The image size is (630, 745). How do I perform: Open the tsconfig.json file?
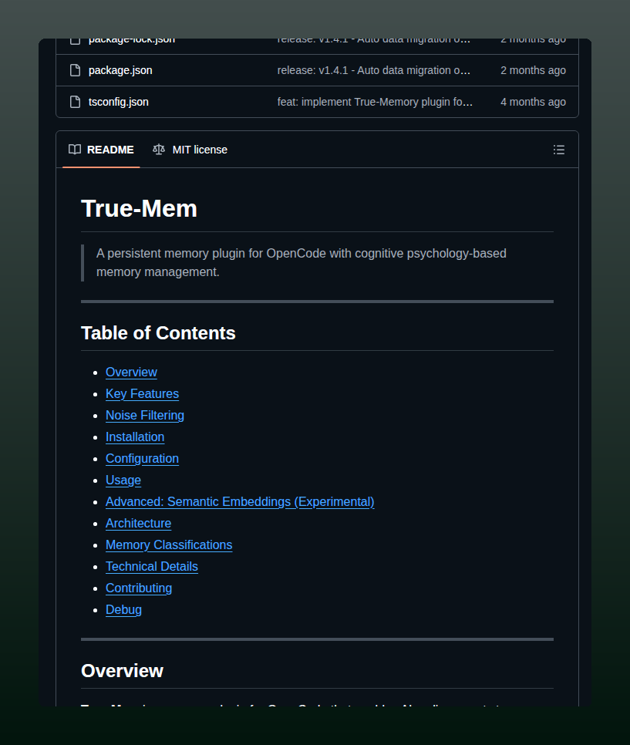point(118,102)
